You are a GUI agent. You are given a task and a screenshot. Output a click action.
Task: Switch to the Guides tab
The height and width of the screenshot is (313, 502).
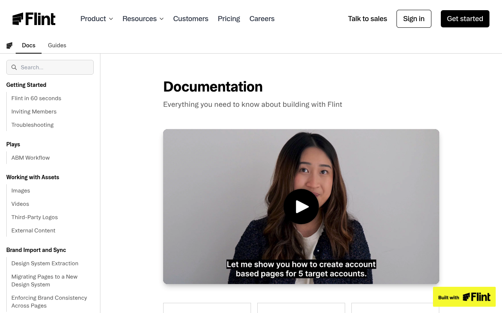click(57, 45)
